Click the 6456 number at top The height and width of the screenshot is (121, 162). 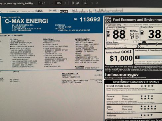point(39,11)
